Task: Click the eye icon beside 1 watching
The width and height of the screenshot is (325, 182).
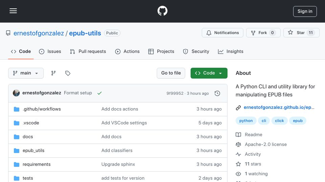Action: click(x=238, y=174)
